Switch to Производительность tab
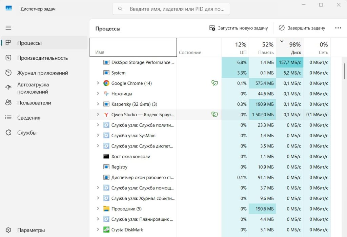The width and height of the screenshot is (347, 237). (x=44, y=58)
